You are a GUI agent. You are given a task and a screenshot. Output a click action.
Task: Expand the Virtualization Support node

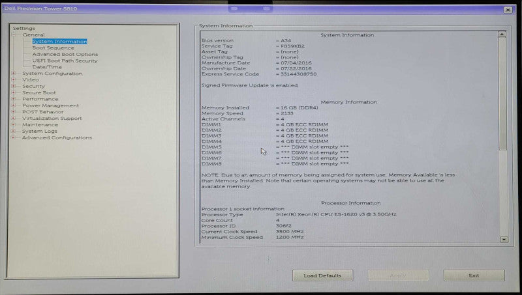14,118
